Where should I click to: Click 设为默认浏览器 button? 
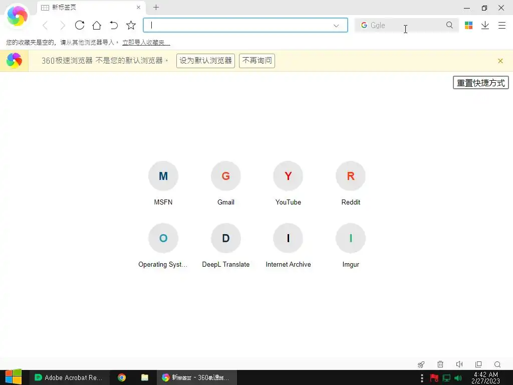pyautogui.click(x=205, y=61)
